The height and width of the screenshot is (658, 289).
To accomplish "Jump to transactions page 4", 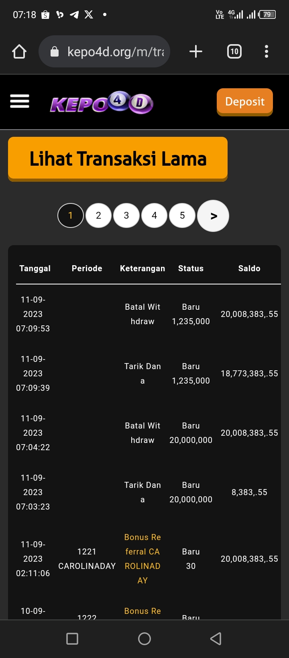I will [154, 215].
